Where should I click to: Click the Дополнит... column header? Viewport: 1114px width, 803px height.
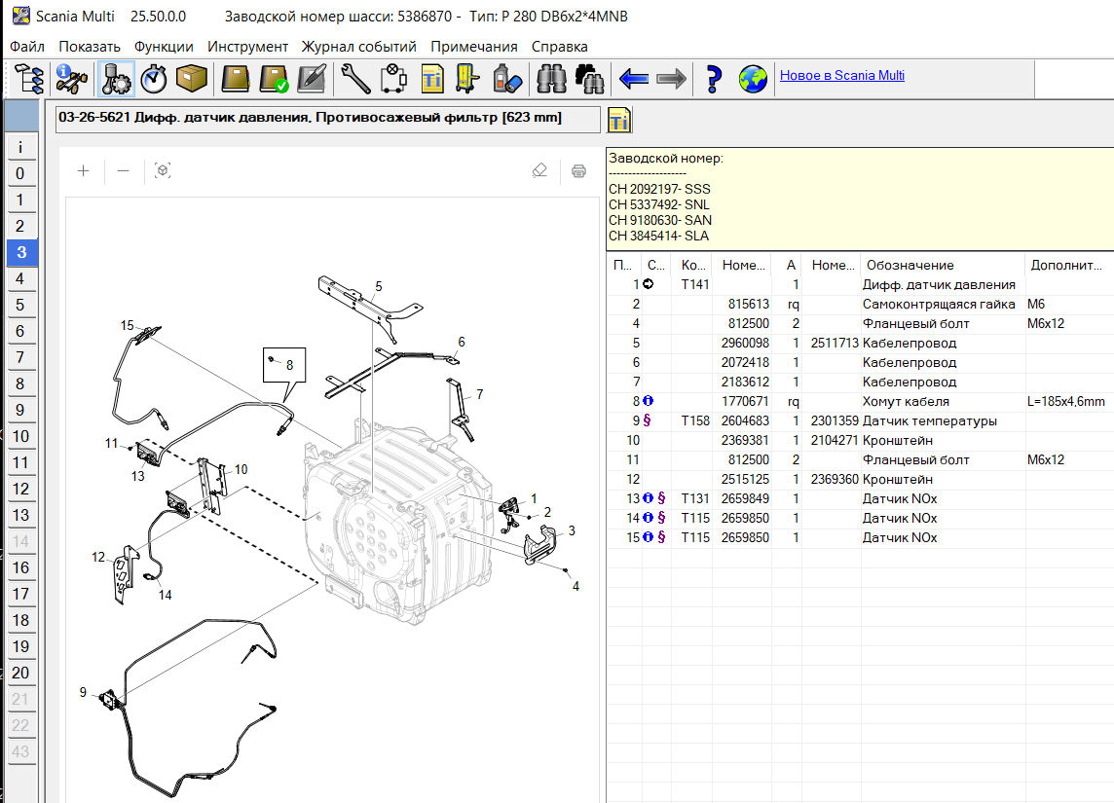tap(1068, 265)
